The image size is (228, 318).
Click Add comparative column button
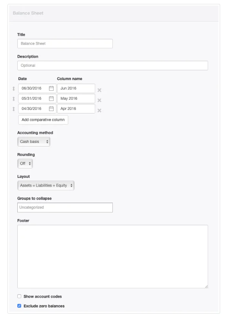point(43,120)
